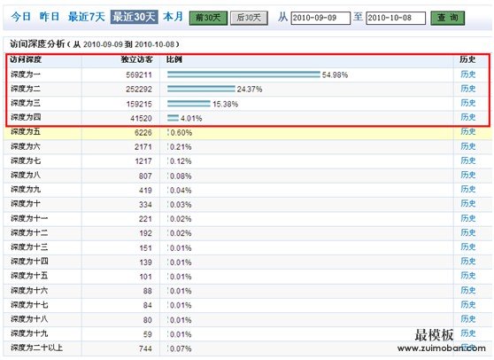494x360 pixels.
Task: Click the 独立访客 column header
Action: pyautogui.click(x=136, y=59)
